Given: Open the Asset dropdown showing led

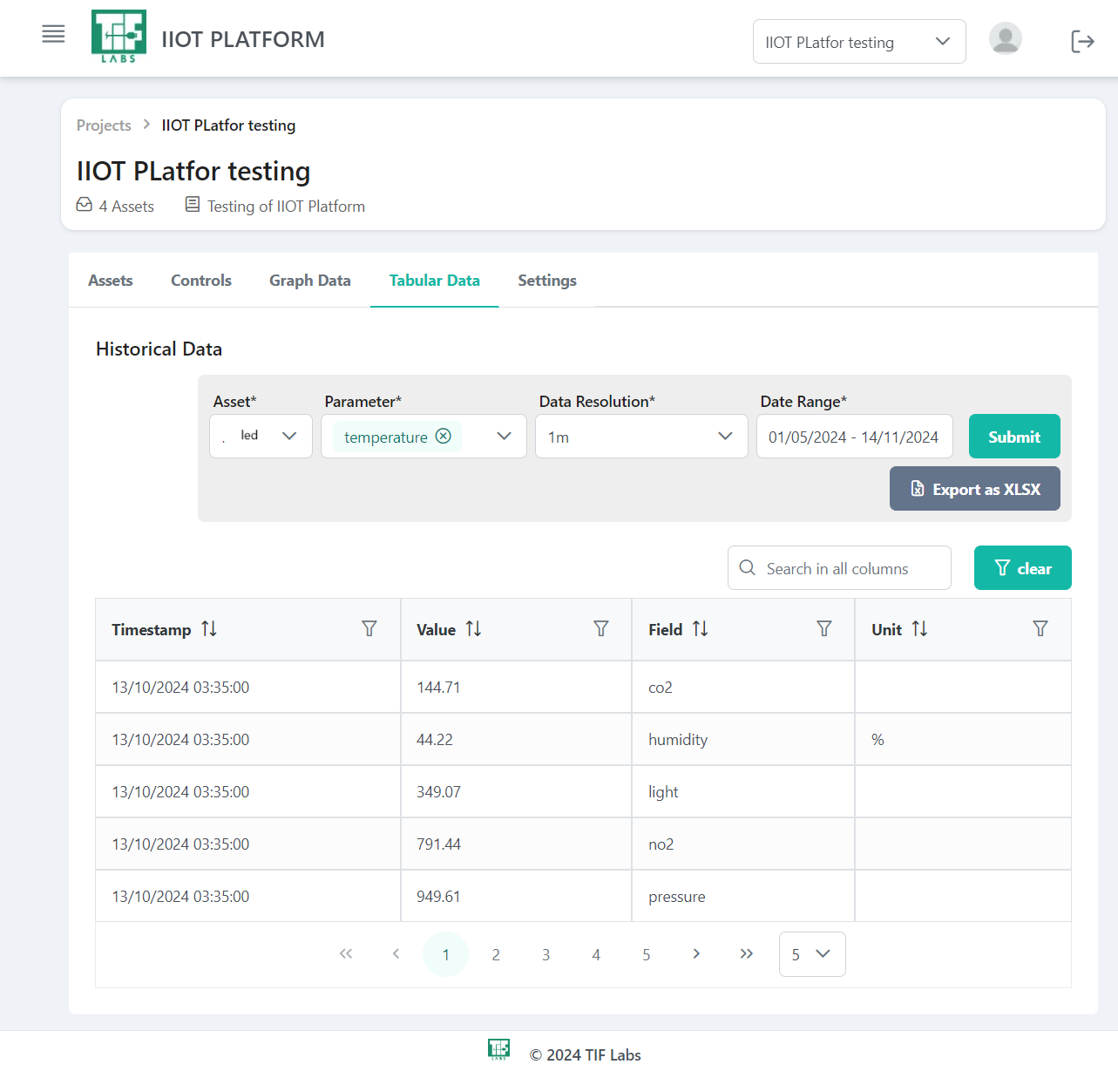Looking at the screenshot, I should [261, 436].
